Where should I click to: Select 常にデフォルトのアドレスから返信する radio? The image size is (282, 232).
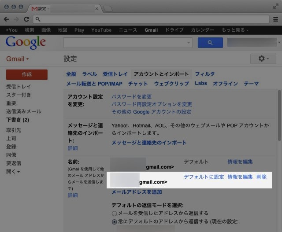coord(114,222)
